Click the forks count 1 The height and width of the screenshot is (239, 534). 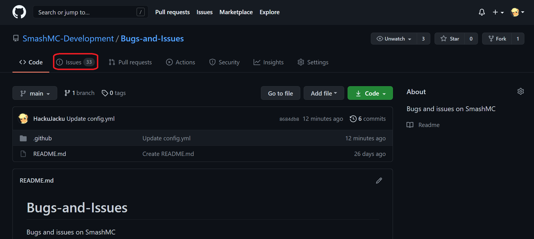pyautogui.click(x=518, y=39)
